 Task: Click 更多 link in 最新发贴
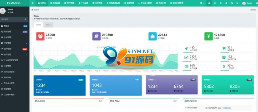(175, 101)
